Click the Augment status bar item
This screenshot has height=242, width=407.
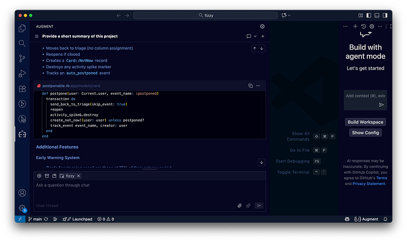[x=366, y=219]
